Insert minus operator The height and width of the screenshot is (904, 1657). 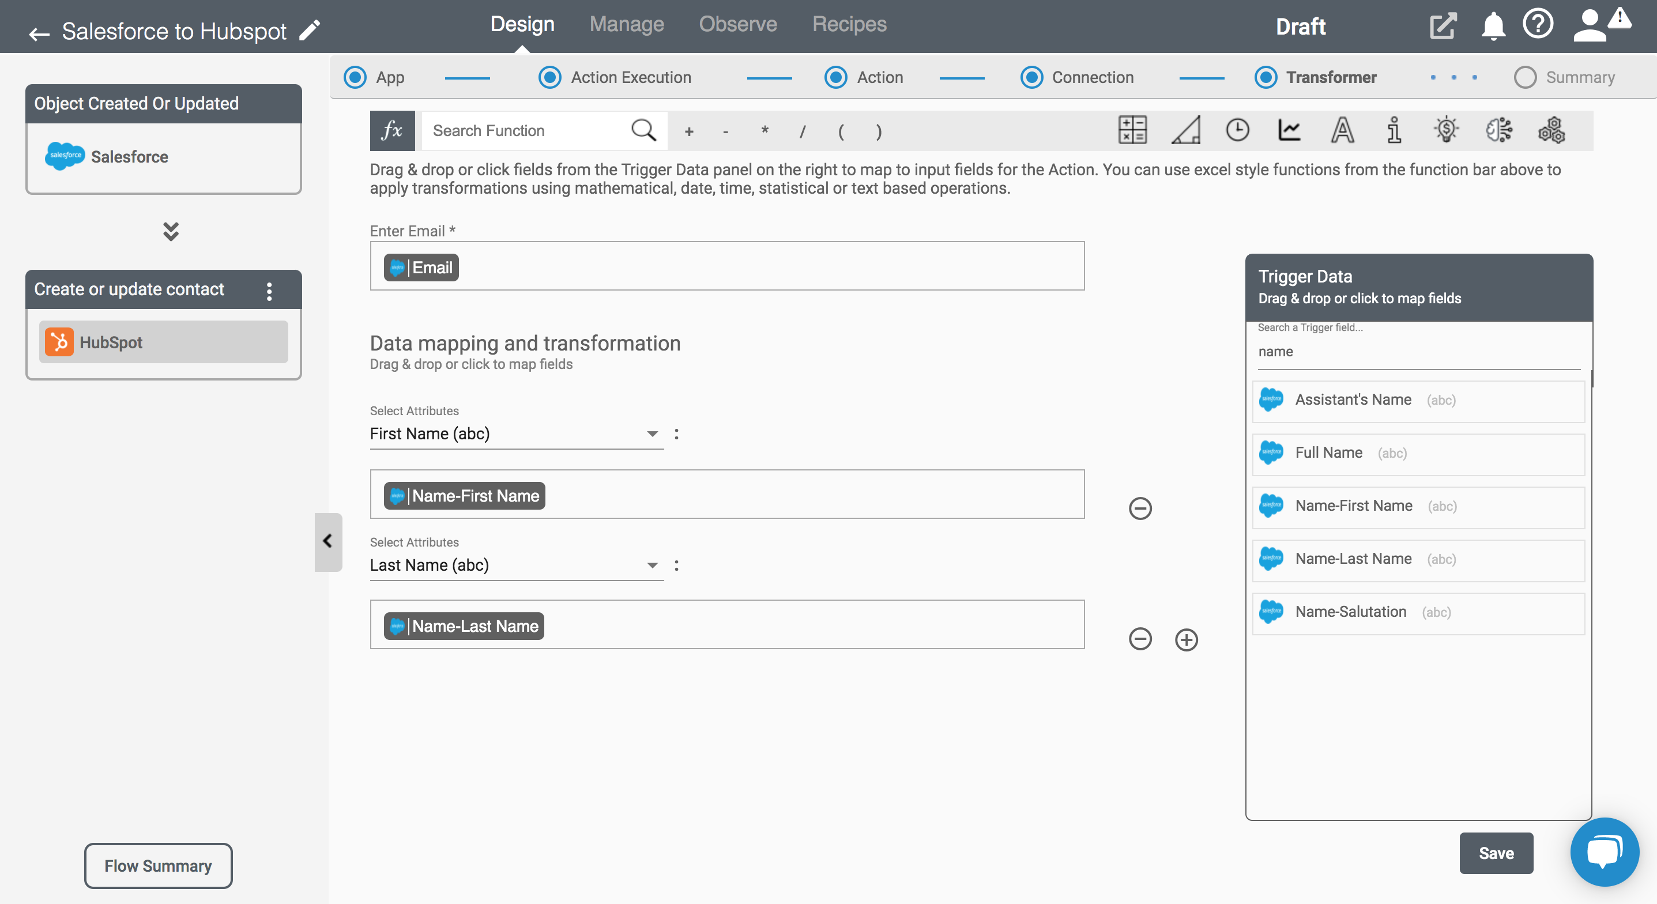click(x=725, y=131)
